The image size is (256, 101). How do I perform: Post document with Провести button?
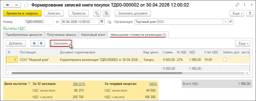coord(79,13)
